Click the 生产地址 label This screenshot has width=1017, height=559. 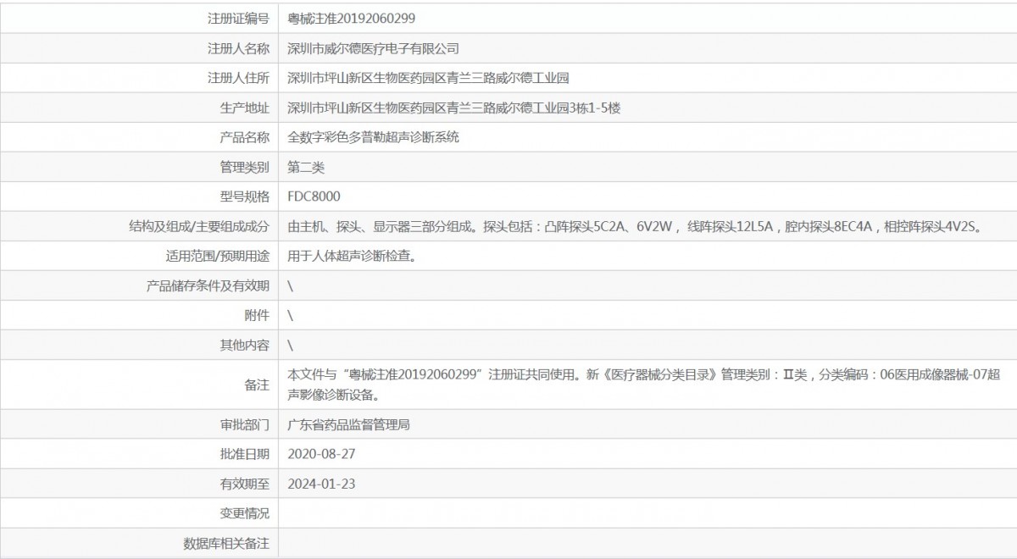point(244,108)
